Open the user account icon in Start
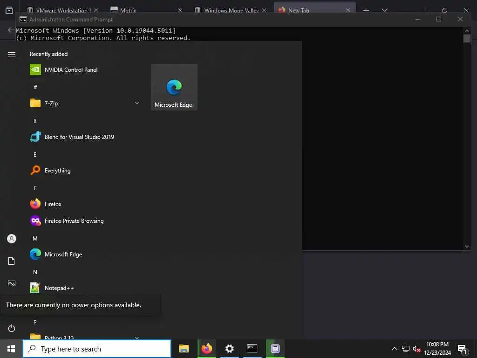477x358 pixels. 12,239
